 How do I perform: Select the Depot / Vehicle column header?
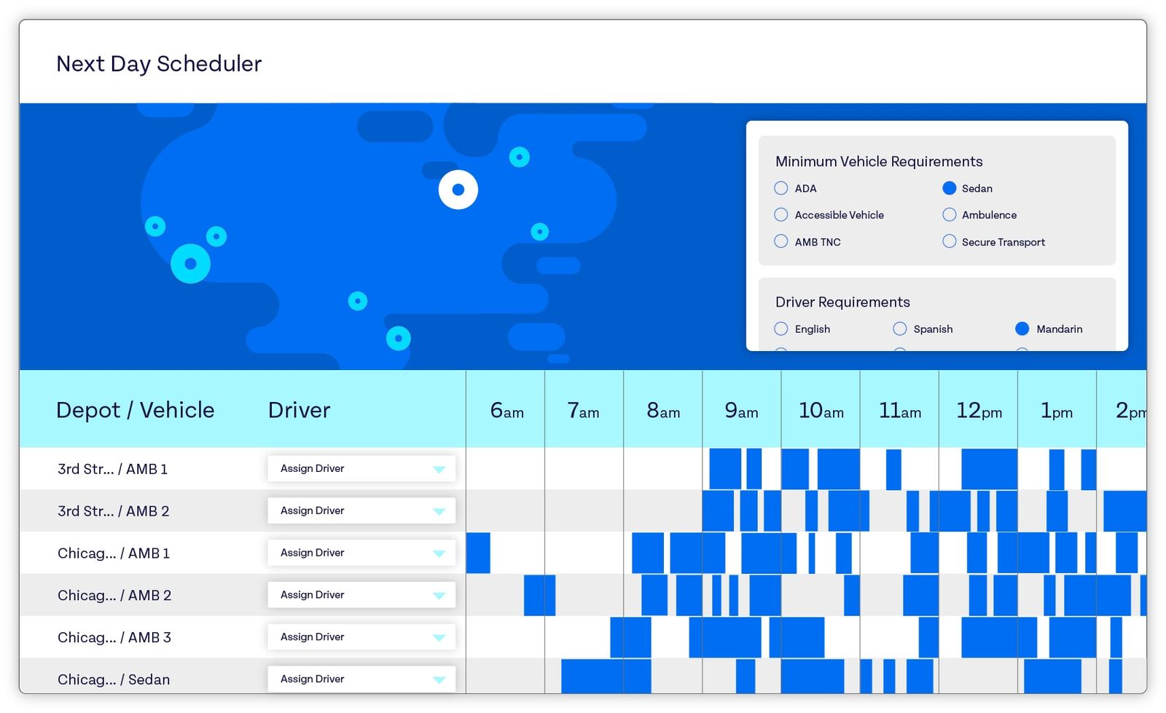(136, 410)
